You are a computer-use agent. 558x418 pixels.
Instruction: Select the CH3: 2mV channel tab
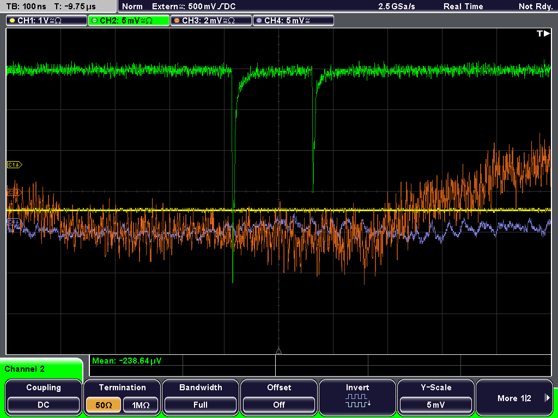click(211, 21)
